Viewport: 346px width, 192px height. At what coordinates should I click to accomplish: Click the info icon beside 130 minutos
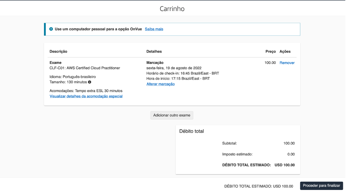click(90, 82)
